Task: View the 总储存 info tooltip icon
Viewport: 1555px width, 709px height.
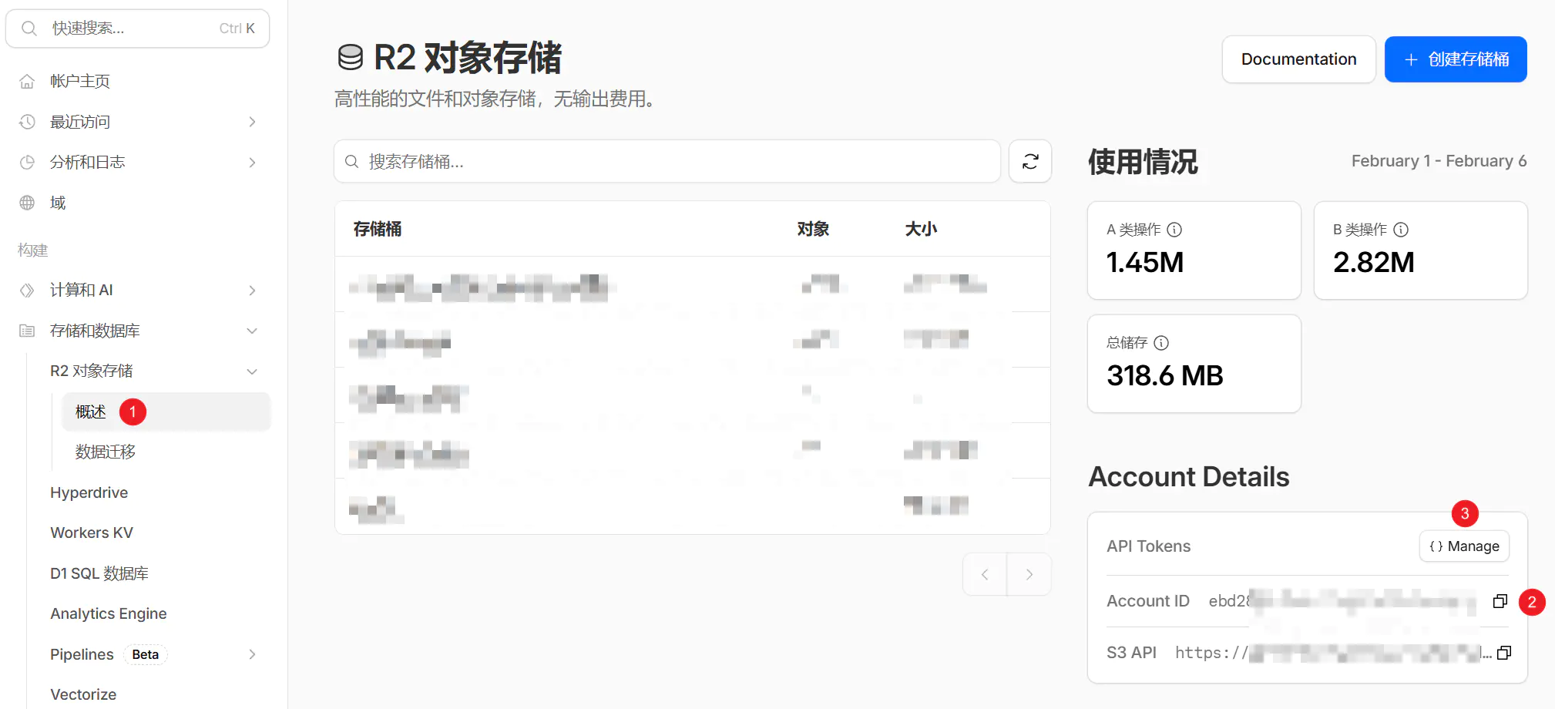Action: [1162, 343]
